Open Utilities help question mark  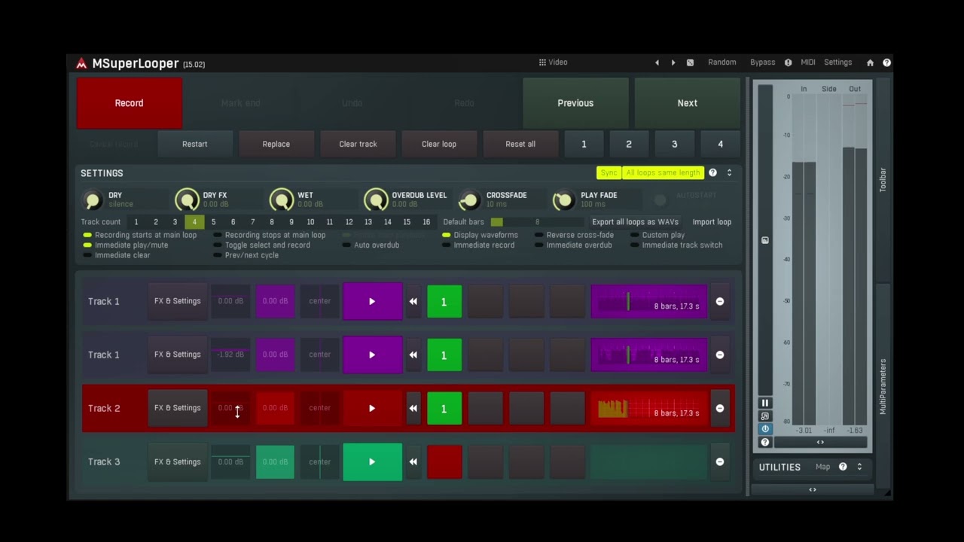click(x=843, y=467)
